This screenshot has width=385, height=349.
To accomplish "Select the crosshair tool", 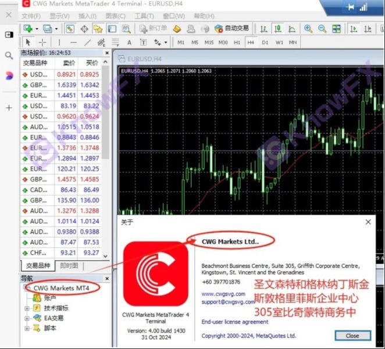I will (x=42, y=42).
